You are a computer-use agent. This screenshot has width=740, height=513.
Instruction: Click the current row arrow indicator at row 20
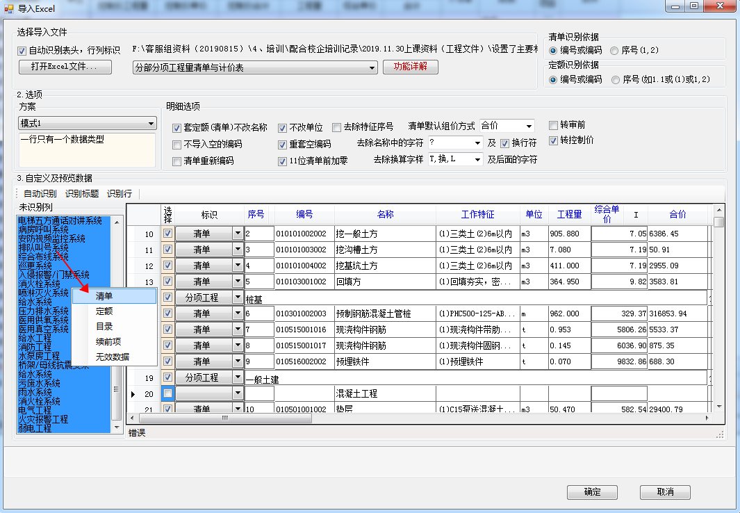tap(133, 394)
